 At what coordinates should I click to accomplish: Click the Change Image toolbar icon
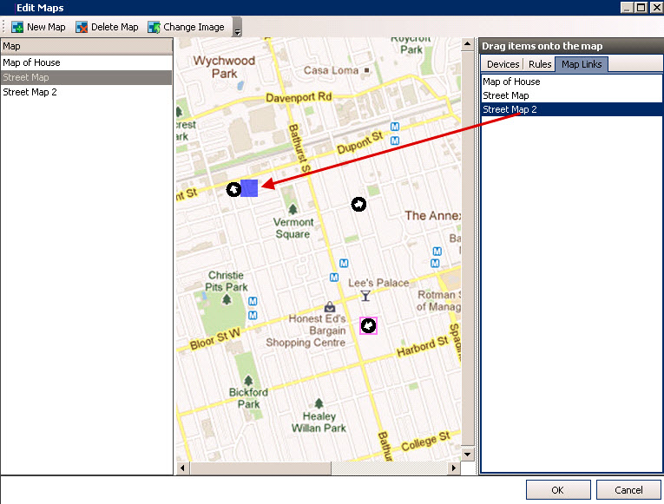coord(154,27)
